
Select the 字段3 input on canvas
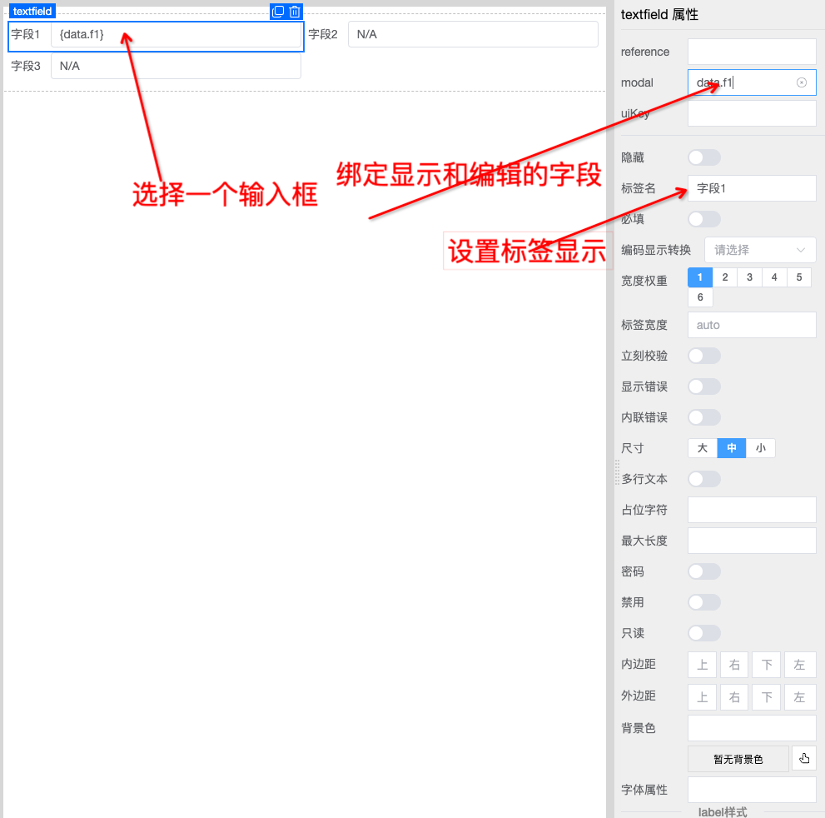[x=176, y=66]
